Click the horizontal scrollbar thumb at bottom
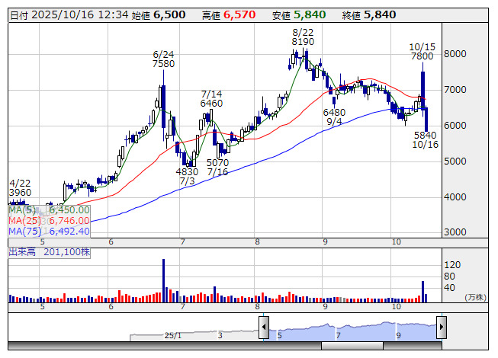 tap(352, 346)
